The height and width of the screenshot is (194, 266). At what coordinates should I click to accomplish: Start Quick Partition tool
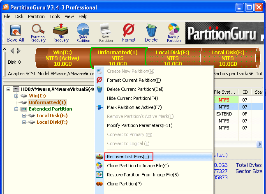click(x=83, y=33)
